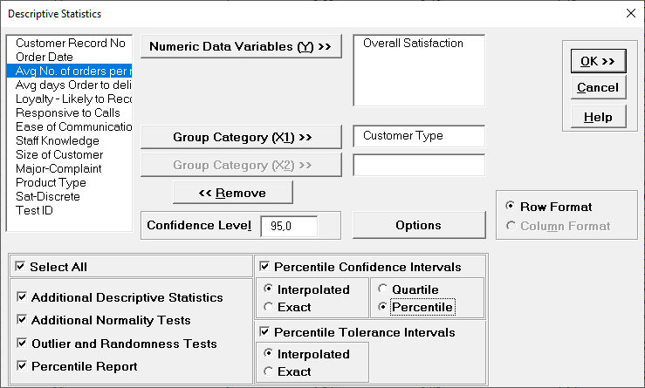645x388 pixels.
Task: Select Overall Satisfaction in numeric variables box
Action: click(413, 43)
